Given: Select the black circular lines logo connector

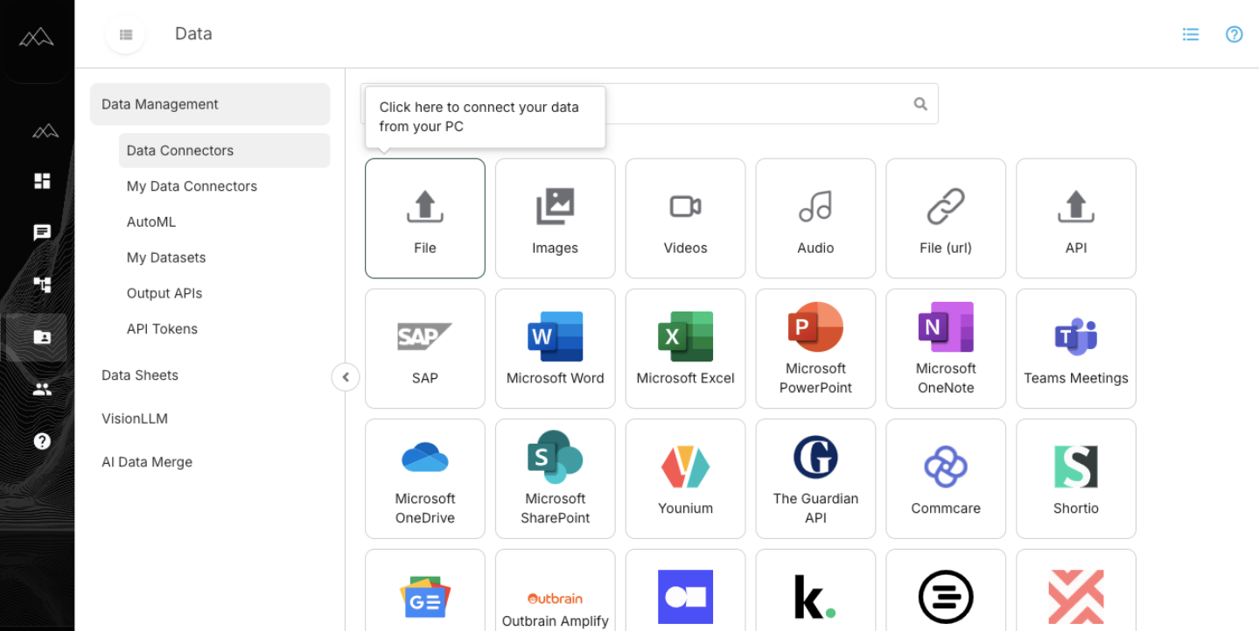Looking at the screenshot, I should click(x=946, y=591).
